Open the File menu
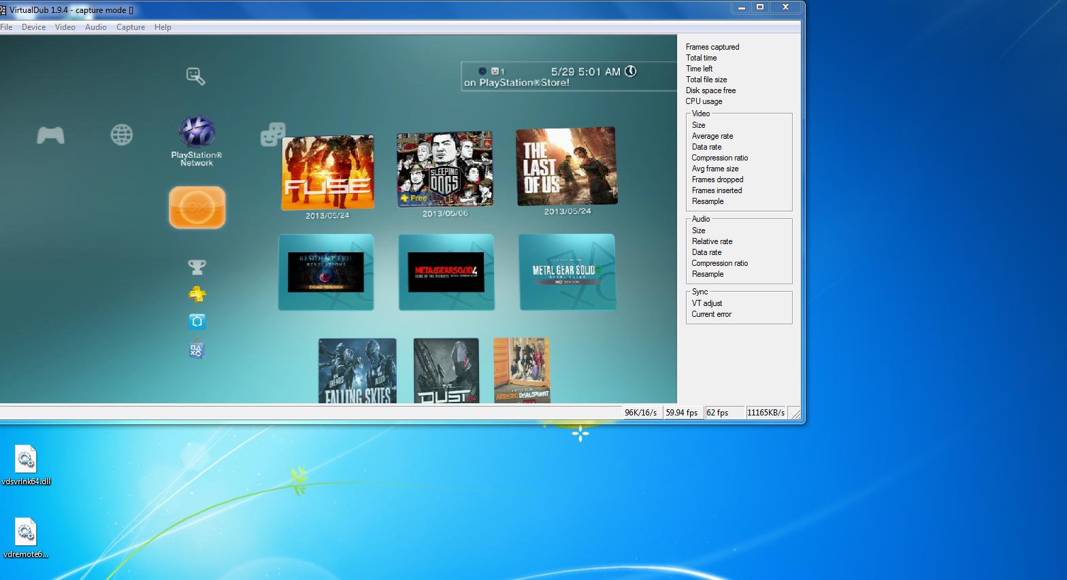The height and width of the screenshot is (580, 1067). pyautogui.click(x=6, y=27)
